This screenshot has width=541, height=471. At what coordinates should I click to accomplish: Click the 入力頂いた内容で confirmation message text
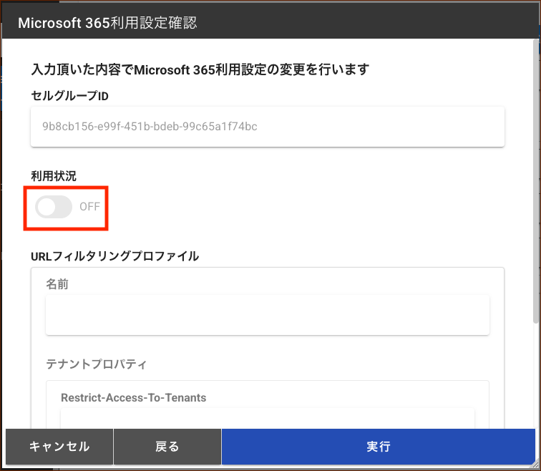pos(200,69)
